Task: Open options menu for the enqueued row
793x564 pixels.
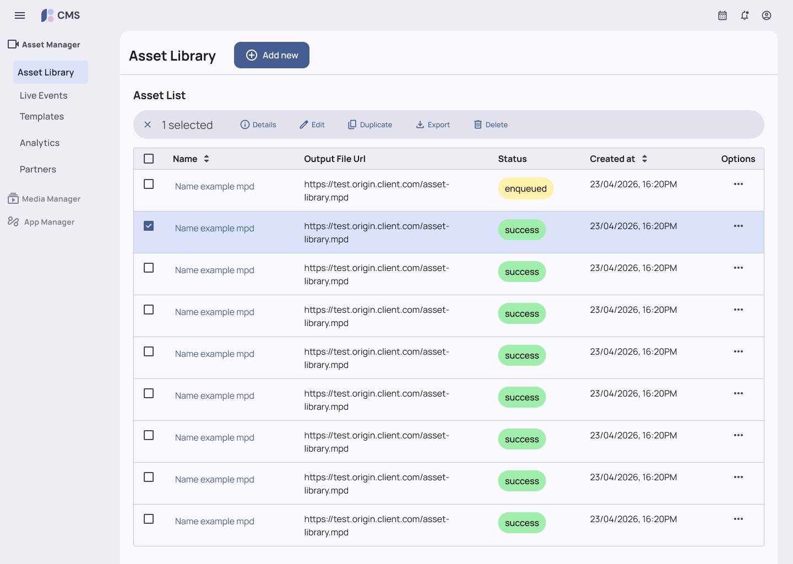Action: [x=738, y=184]
